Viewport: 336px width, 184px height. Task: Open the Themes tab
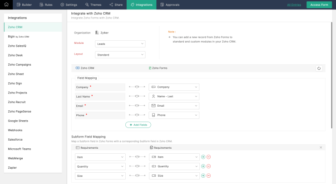click(x=93, y=5)
